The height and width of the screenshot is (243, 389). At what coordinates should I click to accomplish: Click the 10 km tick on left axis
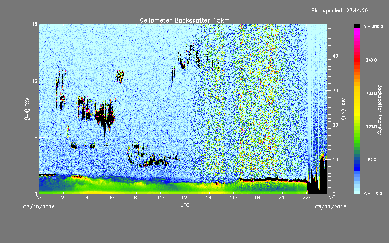point(35,81)
